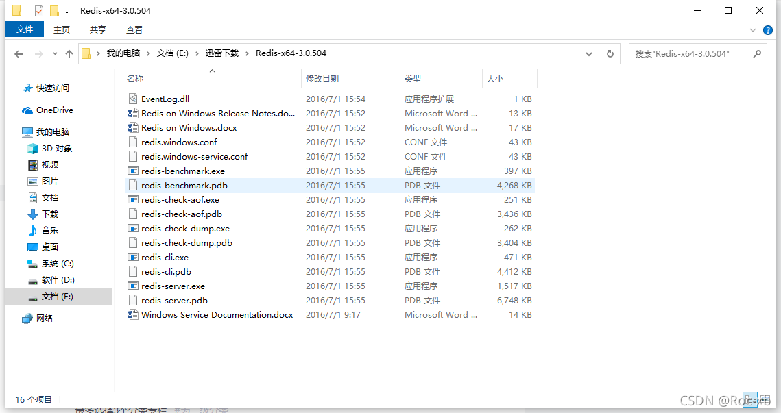Screen dimensions: 781x413
Task: Open the 文档 library in sidebar
Action: [43, 197]
